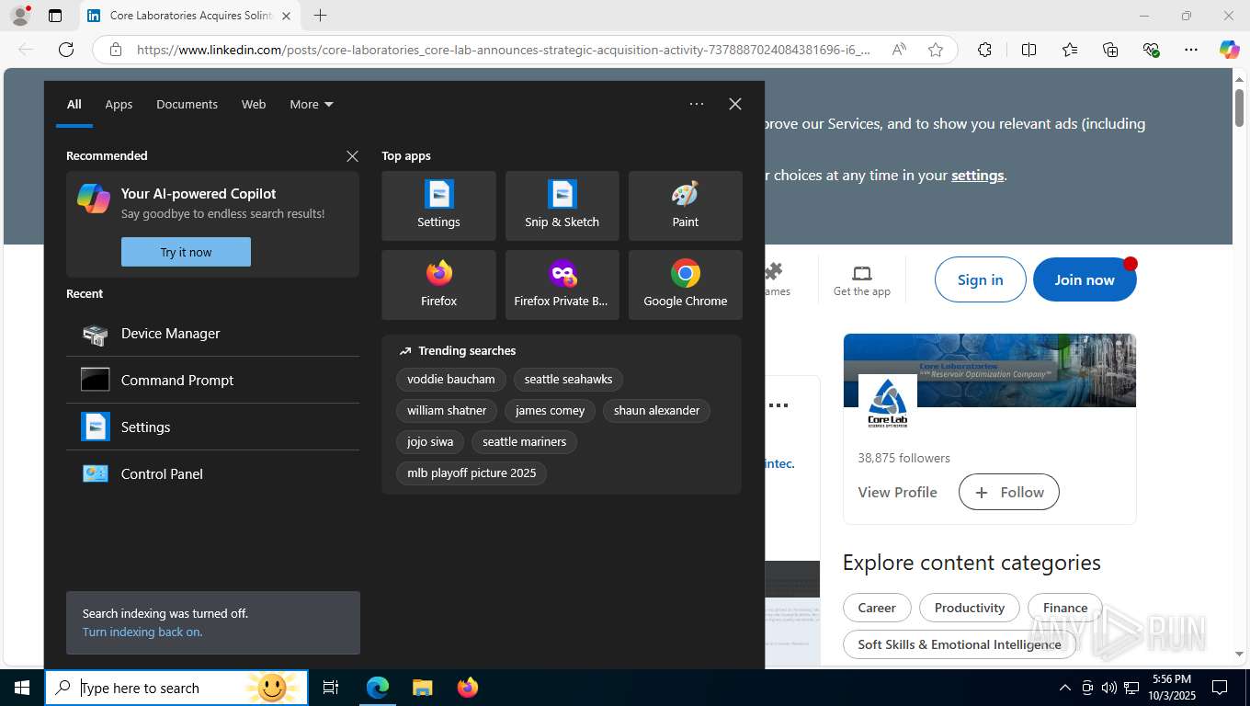Add page to favorites star

pyautogui.click(x=936, y=50)
